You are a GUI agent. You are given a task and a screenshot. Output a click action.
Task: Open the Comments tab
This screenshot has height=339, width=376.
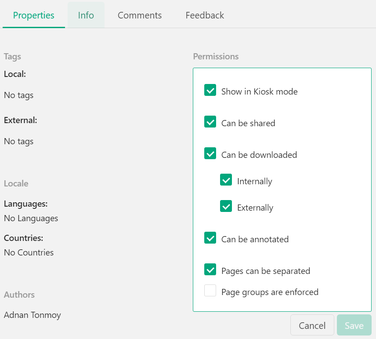(x=139, y=15)
